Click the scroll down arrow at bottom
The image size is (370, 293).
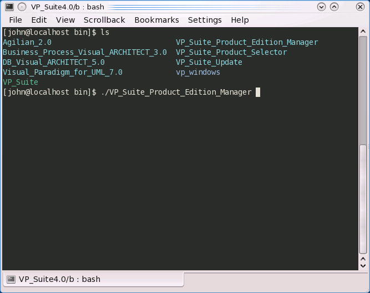point(363,266)
